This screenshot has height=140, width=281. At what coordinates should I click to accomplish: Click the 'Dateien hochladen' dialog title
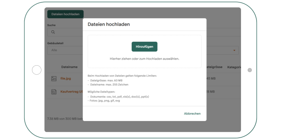click(x=109, y=24)
